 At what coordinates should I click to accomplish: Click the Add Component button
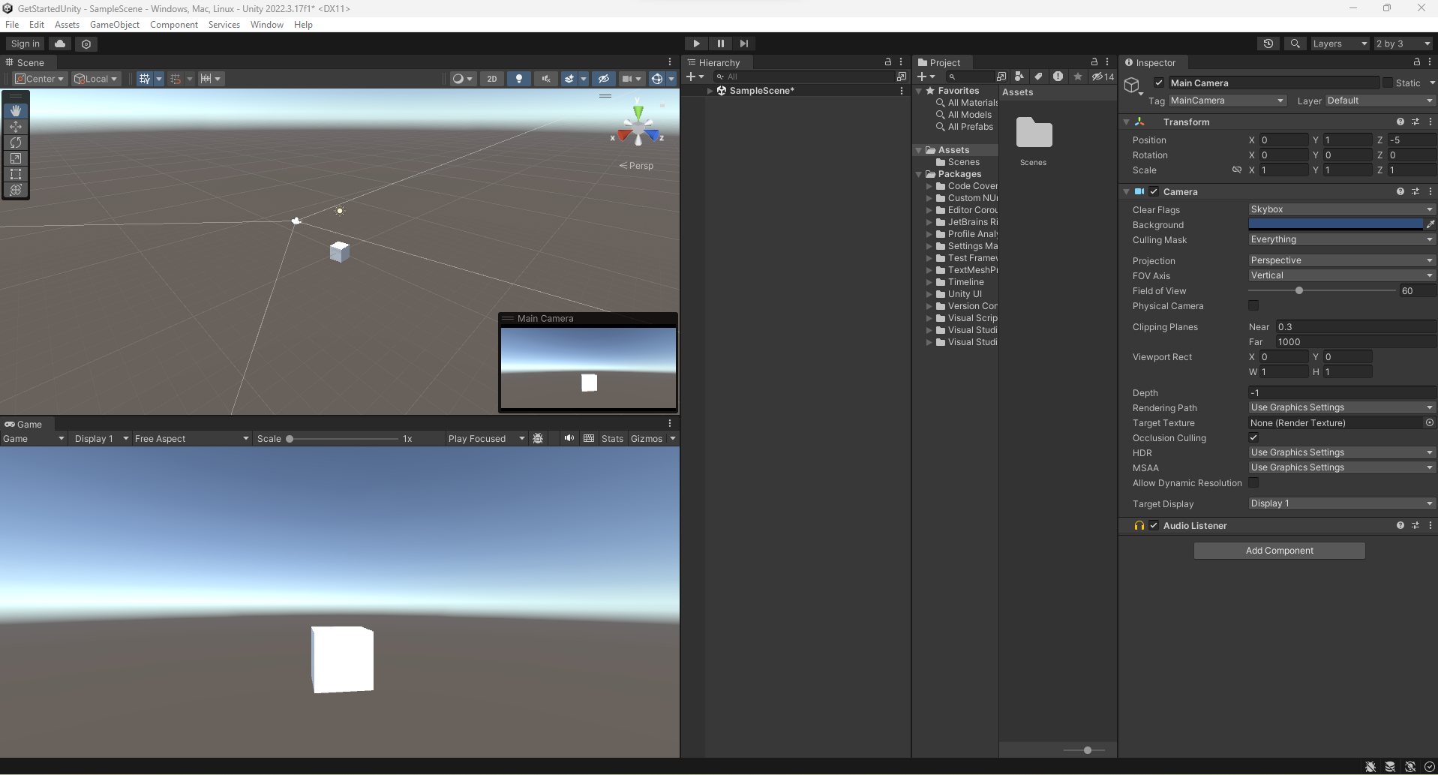point(1280,551)
